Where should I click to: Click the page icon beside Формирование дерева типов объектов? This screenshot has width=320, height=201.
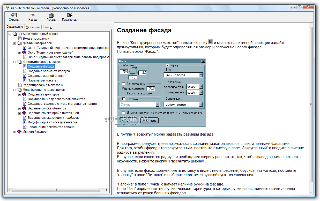pos(25,99)
